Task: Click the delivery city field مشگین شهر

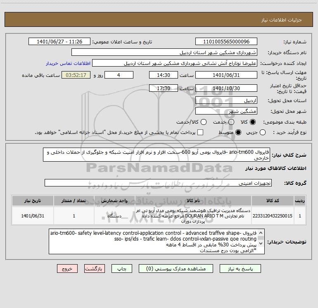Action: click(x=226, y=111)
